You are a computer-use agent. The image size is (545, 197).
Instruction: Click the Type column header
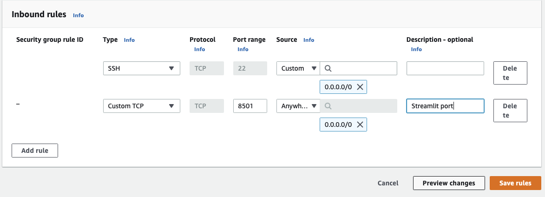(110, 39)
